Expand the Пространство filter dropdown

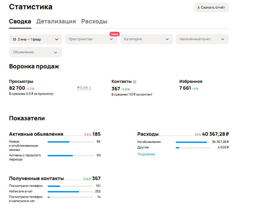point(91,39)
